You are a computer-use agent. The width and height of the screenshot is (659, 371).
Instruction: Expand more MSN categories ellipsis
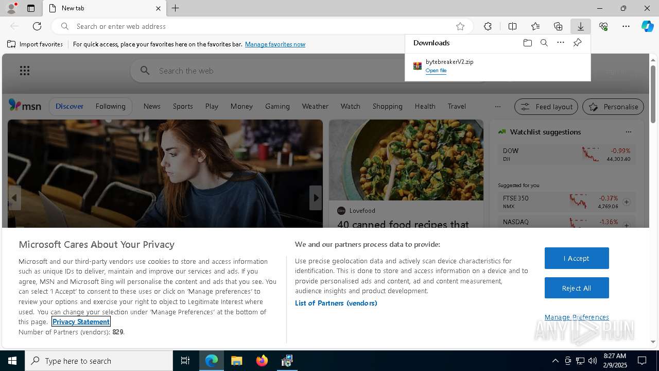497,107
